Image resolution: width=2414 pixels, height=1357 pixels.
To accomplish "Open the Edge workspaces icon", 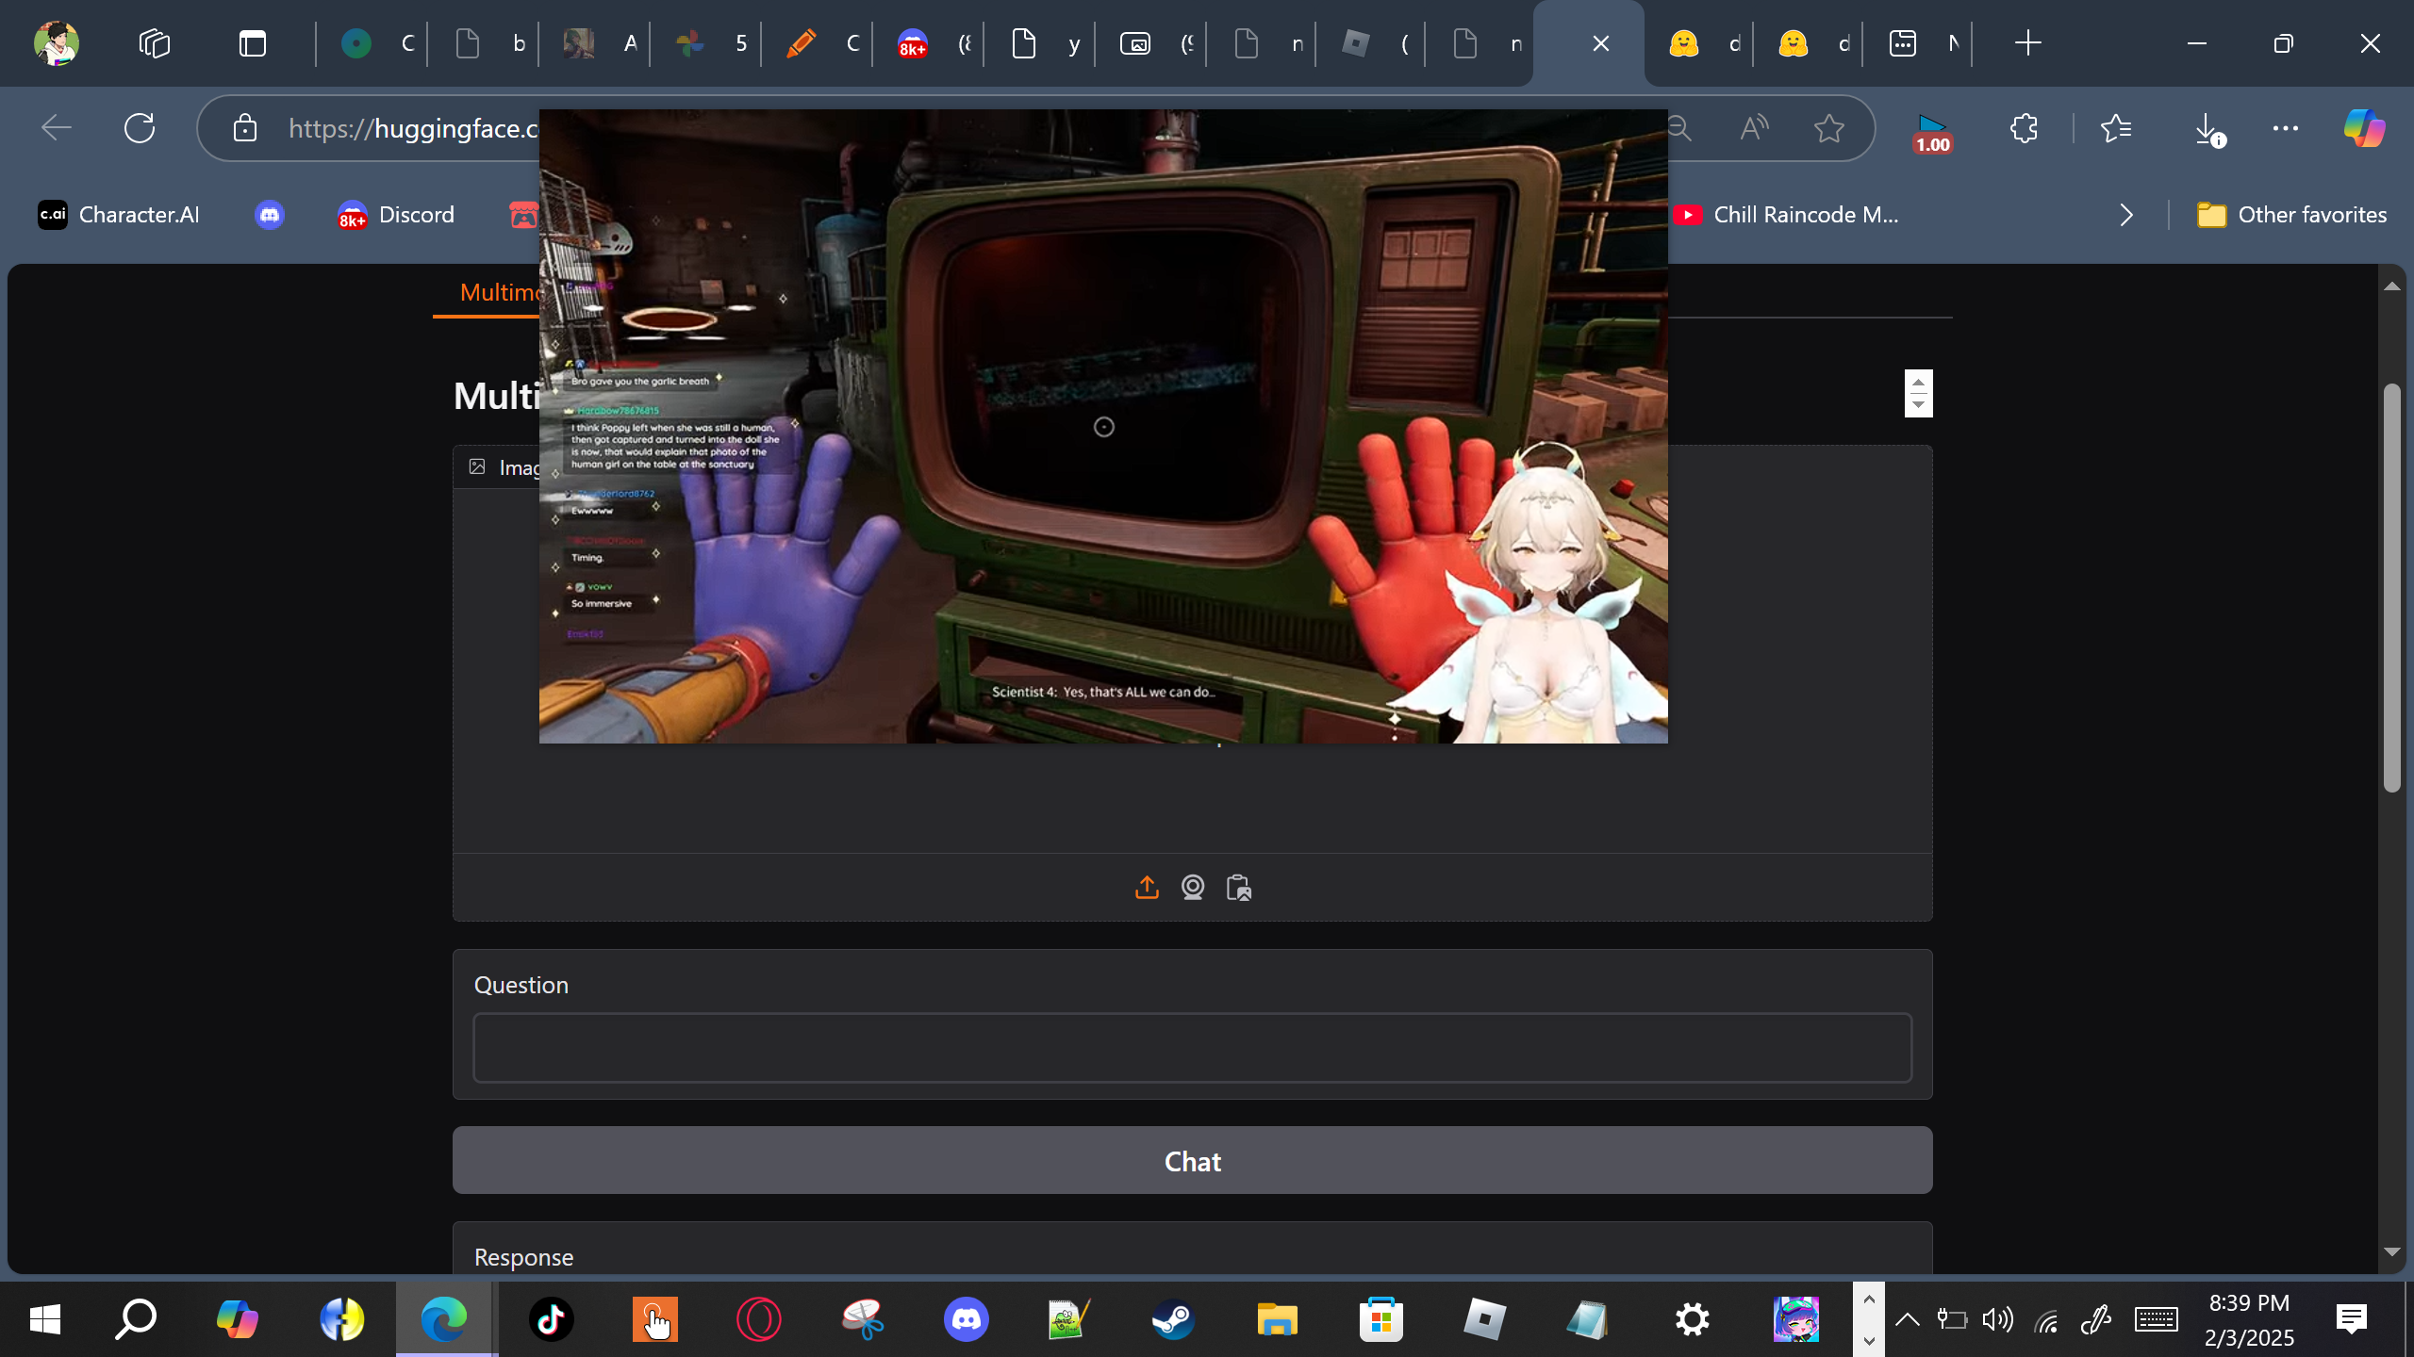I will [155, 43].
